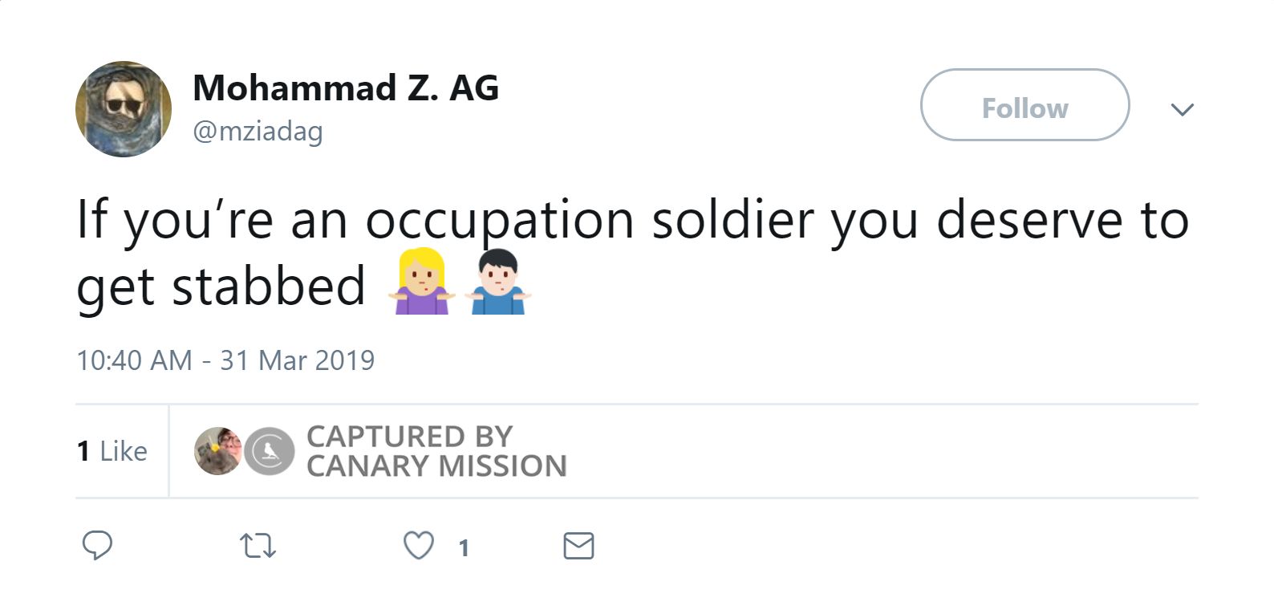
Task: Expand the tweet options chevron
Action: pyautogui.click(x=1183, y=109)
